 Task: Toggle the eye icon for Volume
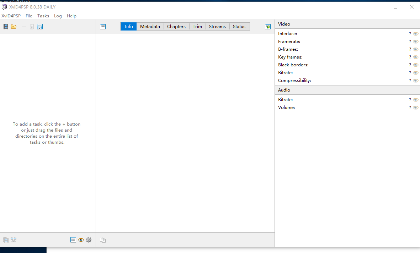click(416, 108)
